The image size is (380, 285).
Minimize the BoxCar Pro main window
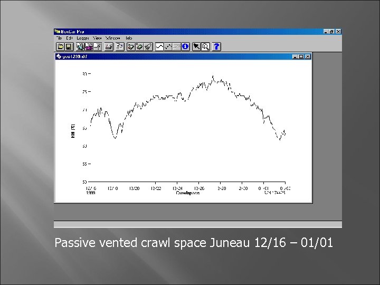(x=326, y=32)
